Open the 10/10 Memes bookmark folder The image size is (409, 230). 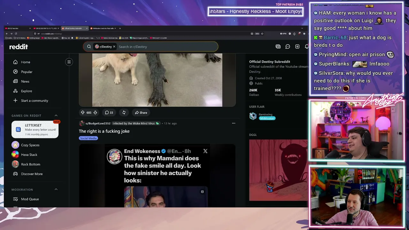[x=20, y=38]
